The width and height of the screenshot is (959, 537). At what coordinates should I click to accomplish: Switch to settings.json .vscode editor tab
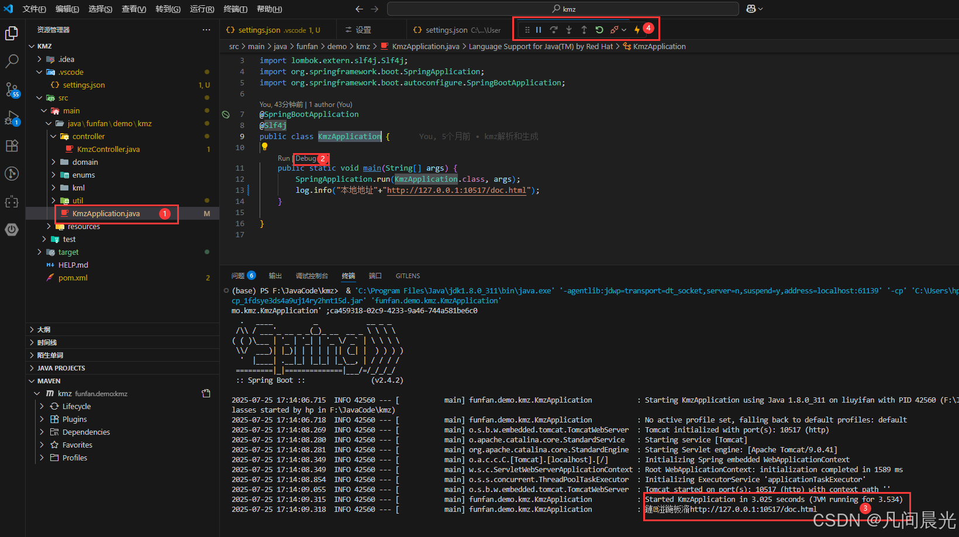278,30
